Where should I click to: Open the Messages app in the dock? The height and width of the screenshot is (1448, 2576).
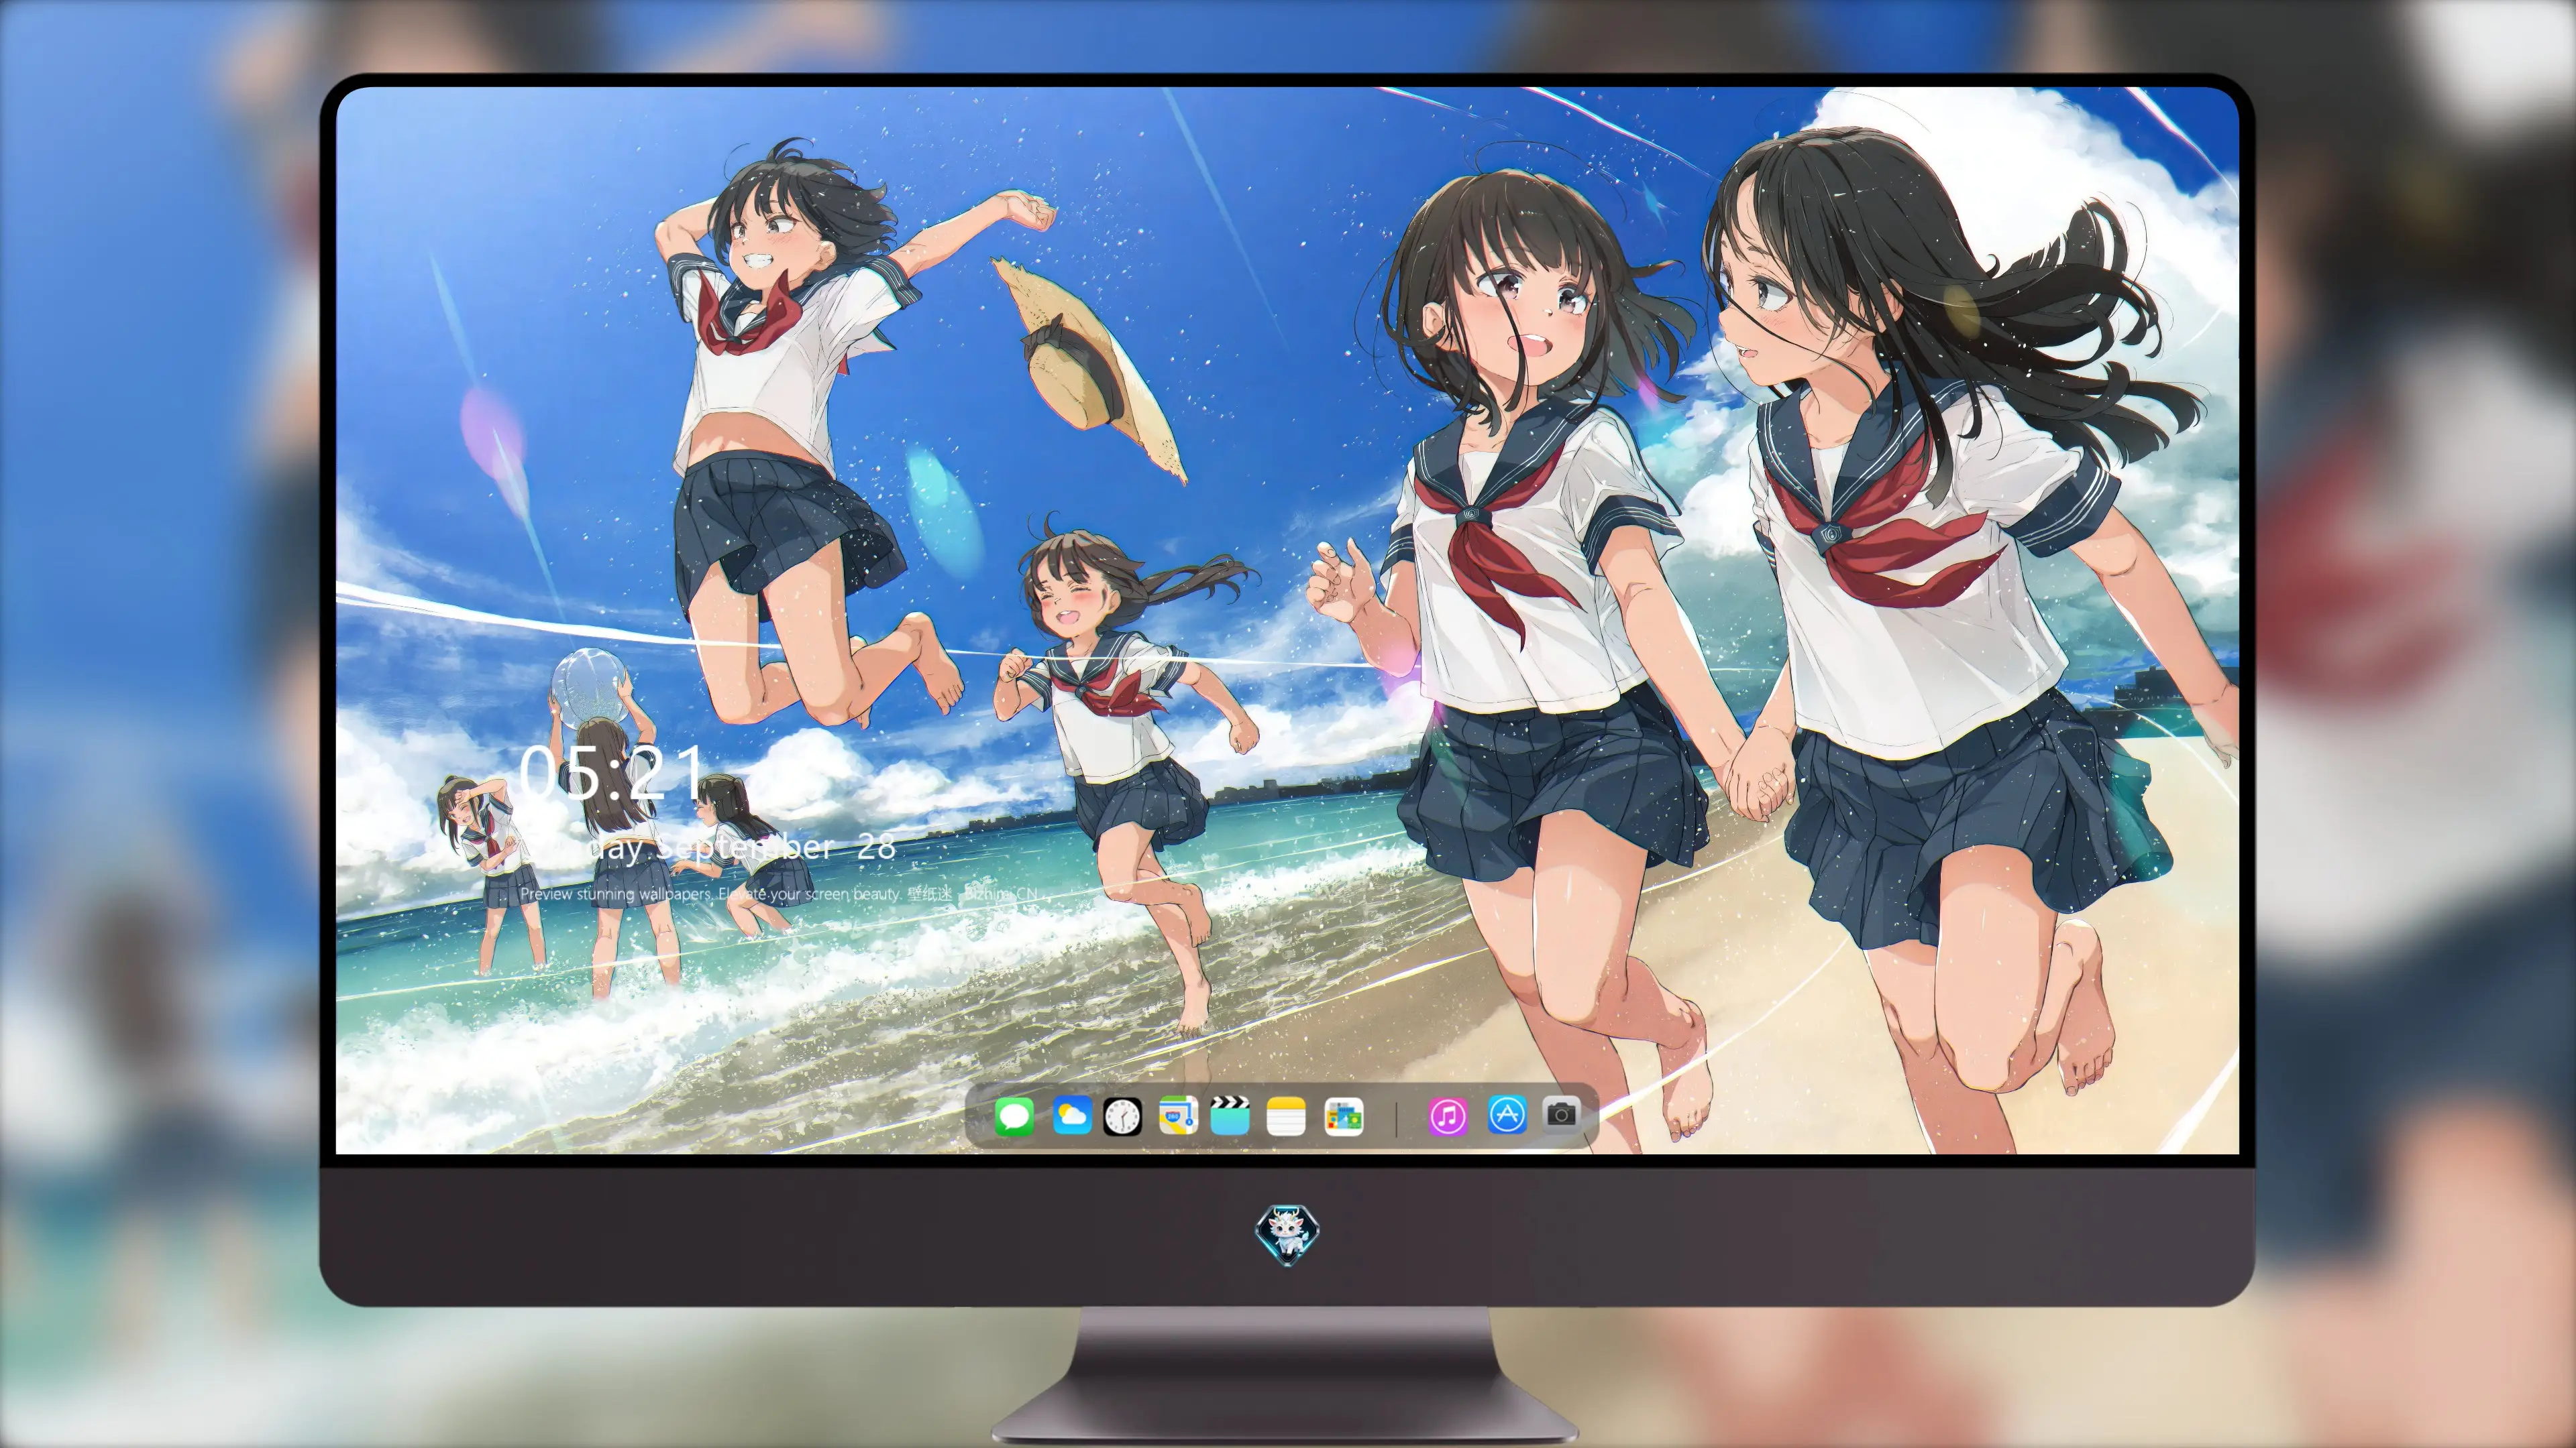1014,1116
